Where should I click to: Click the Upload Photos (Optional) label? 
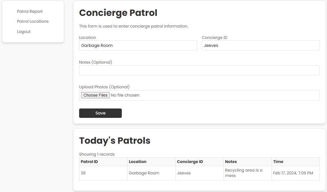click(x=104, y=87)
